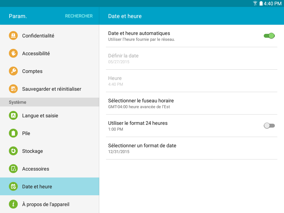Tap Définir la date row
Viewport: 284px width, 213px height.
pos(192,58)
